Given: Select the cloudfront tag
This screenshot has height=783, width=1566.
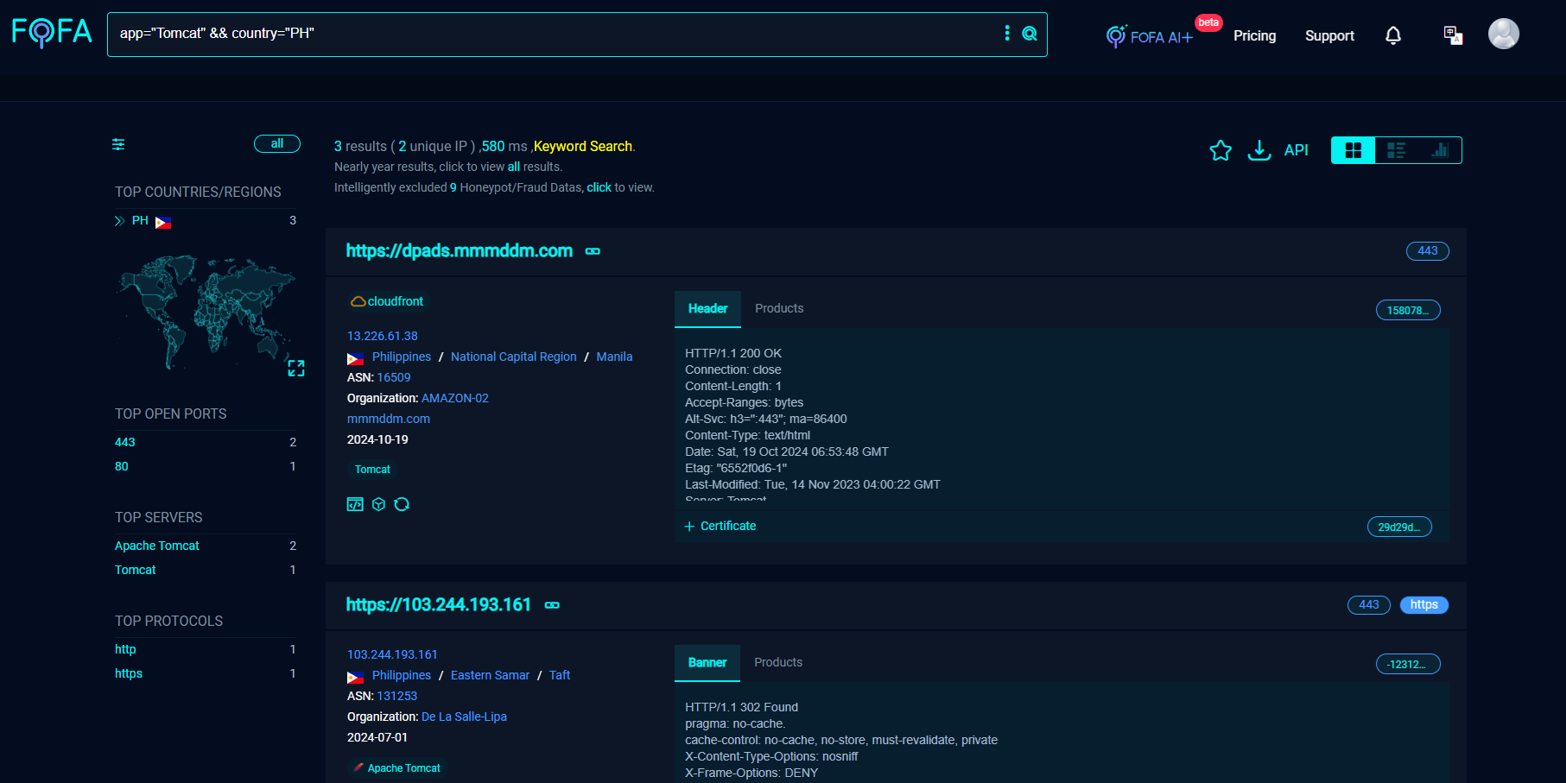Looking at the screenshot, I should click(x=387, y=301).
